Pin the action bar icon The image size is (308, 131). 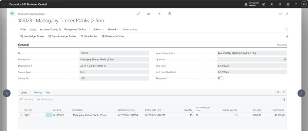click(x=287, y=36)
